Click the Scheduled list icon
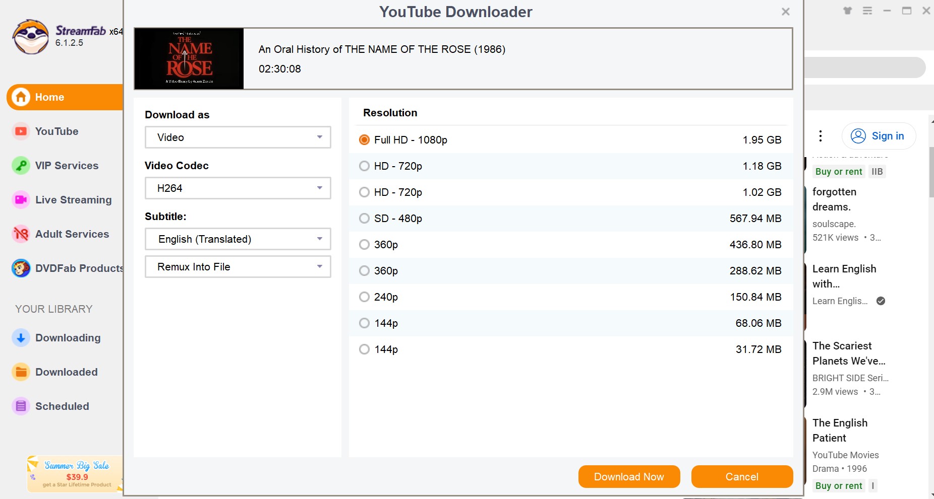This screenshot has height=499, width=934. point(21,406)
